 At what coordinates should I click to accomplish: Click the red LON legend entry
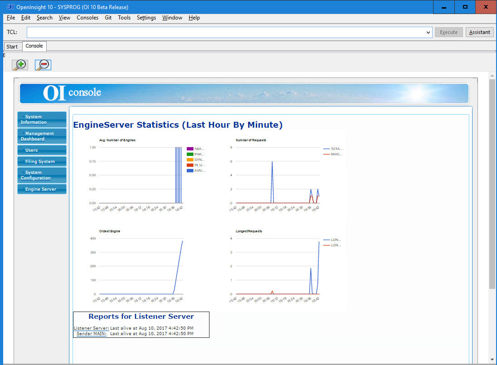(x=332, y=245)
